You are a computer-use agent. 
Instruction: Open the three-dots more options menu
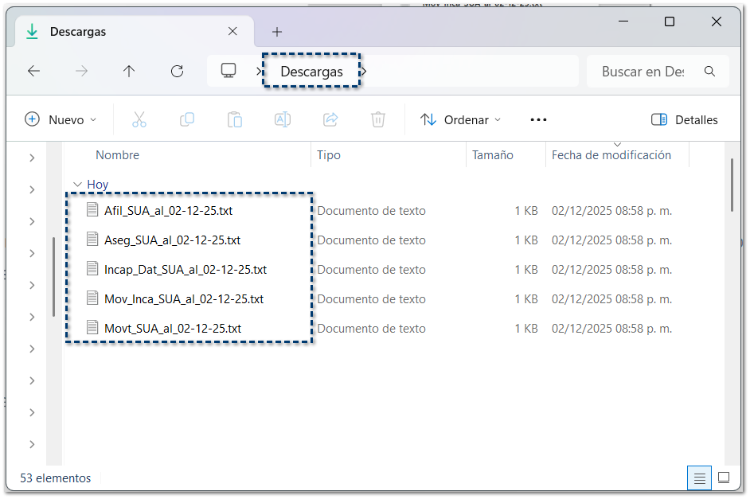click(538, 119)
